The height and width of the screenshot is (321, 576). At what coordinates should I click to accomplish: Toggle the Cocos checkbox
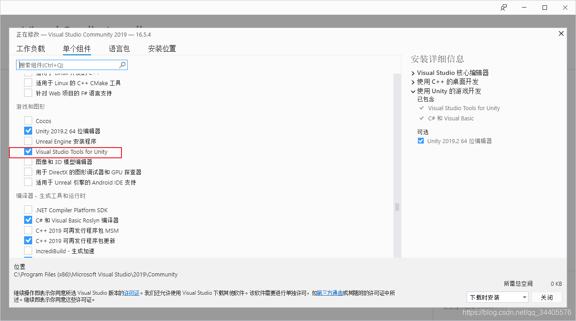pyautogui.click(x=28, y=121)
